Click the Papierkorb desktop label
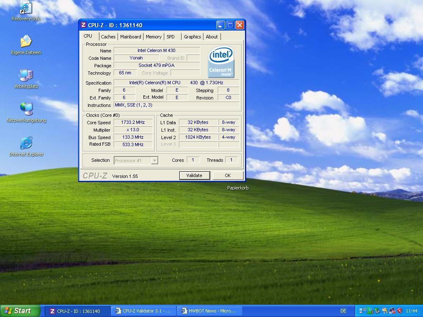The height and width of the screenshot is (317, 423). click(238, 188)
